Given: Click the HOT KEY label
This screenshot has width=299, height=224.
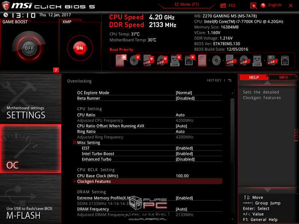Looking at the screenshot, I should [214, 80].
